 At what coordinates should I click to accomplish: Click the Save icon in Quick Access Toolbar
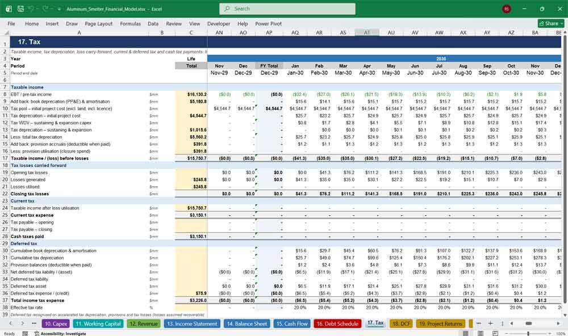click(x=20, y=9)
